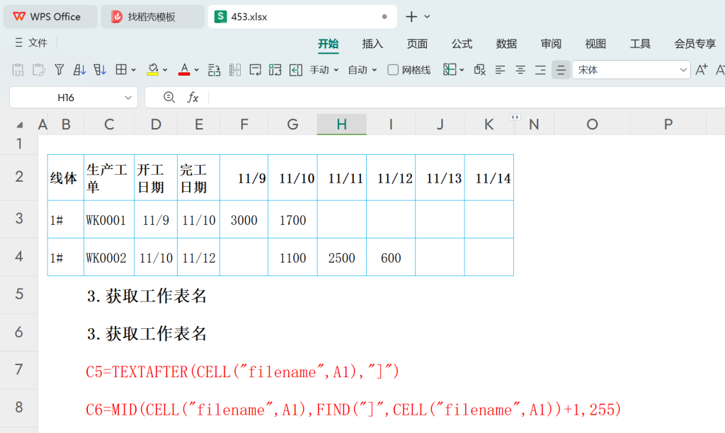725x433 pixels.
Task: Open the WPS Office home tab
Action: click(x=50, y=17)
